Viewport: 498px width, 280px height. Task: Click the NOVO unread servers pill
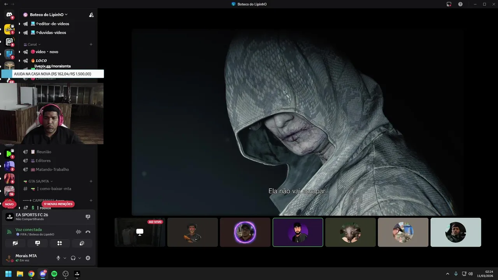tap(9, 204)
